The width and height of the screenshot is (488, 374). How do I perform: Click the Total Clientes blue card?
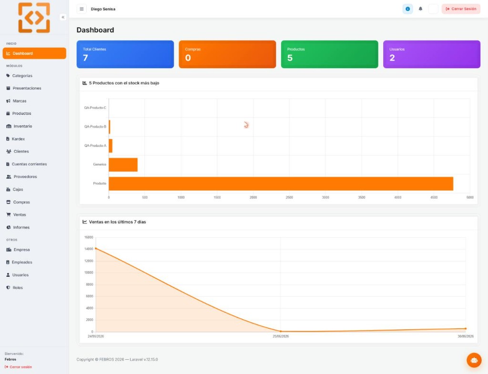click(x=125, y=54)
